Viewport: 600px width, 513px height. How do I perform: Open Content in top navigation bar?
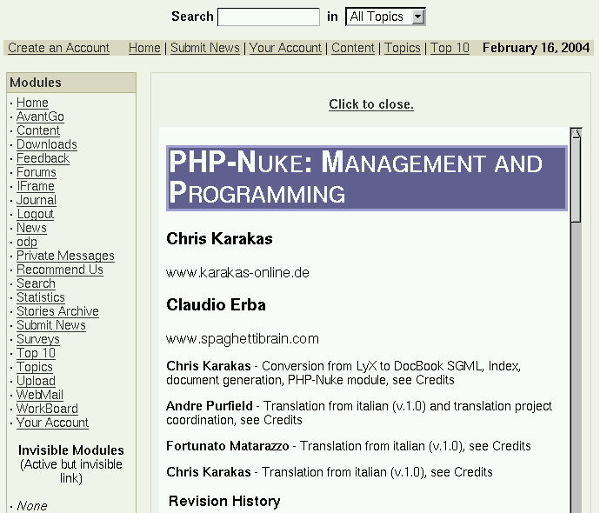tap(353, 48)
